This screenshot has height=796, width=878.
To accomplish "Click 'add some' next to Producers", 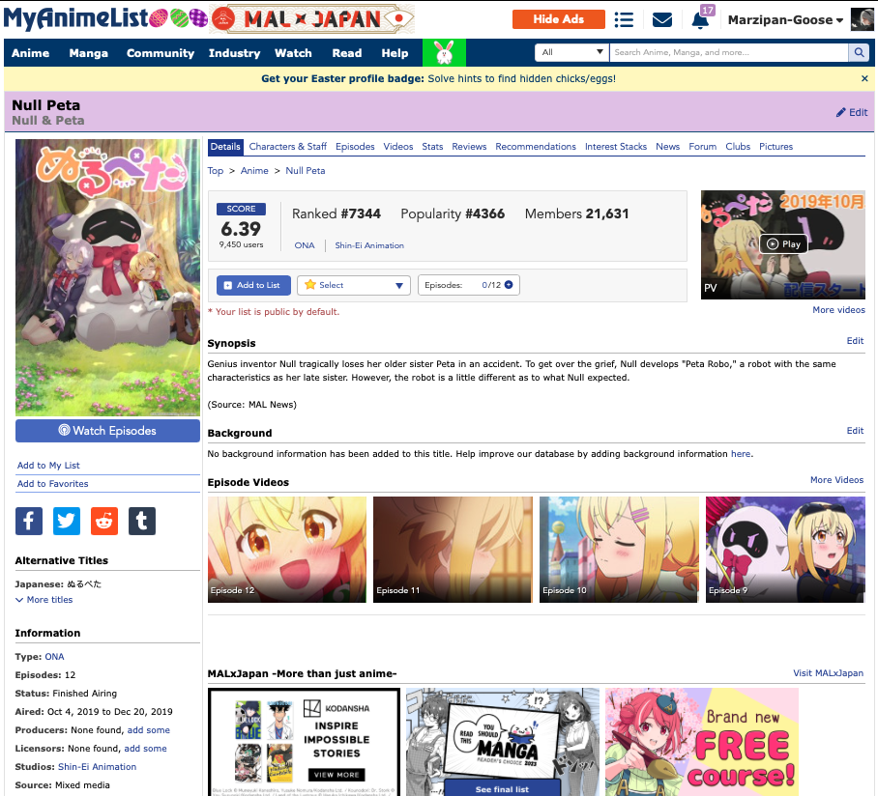I will [x=148, y=730].
